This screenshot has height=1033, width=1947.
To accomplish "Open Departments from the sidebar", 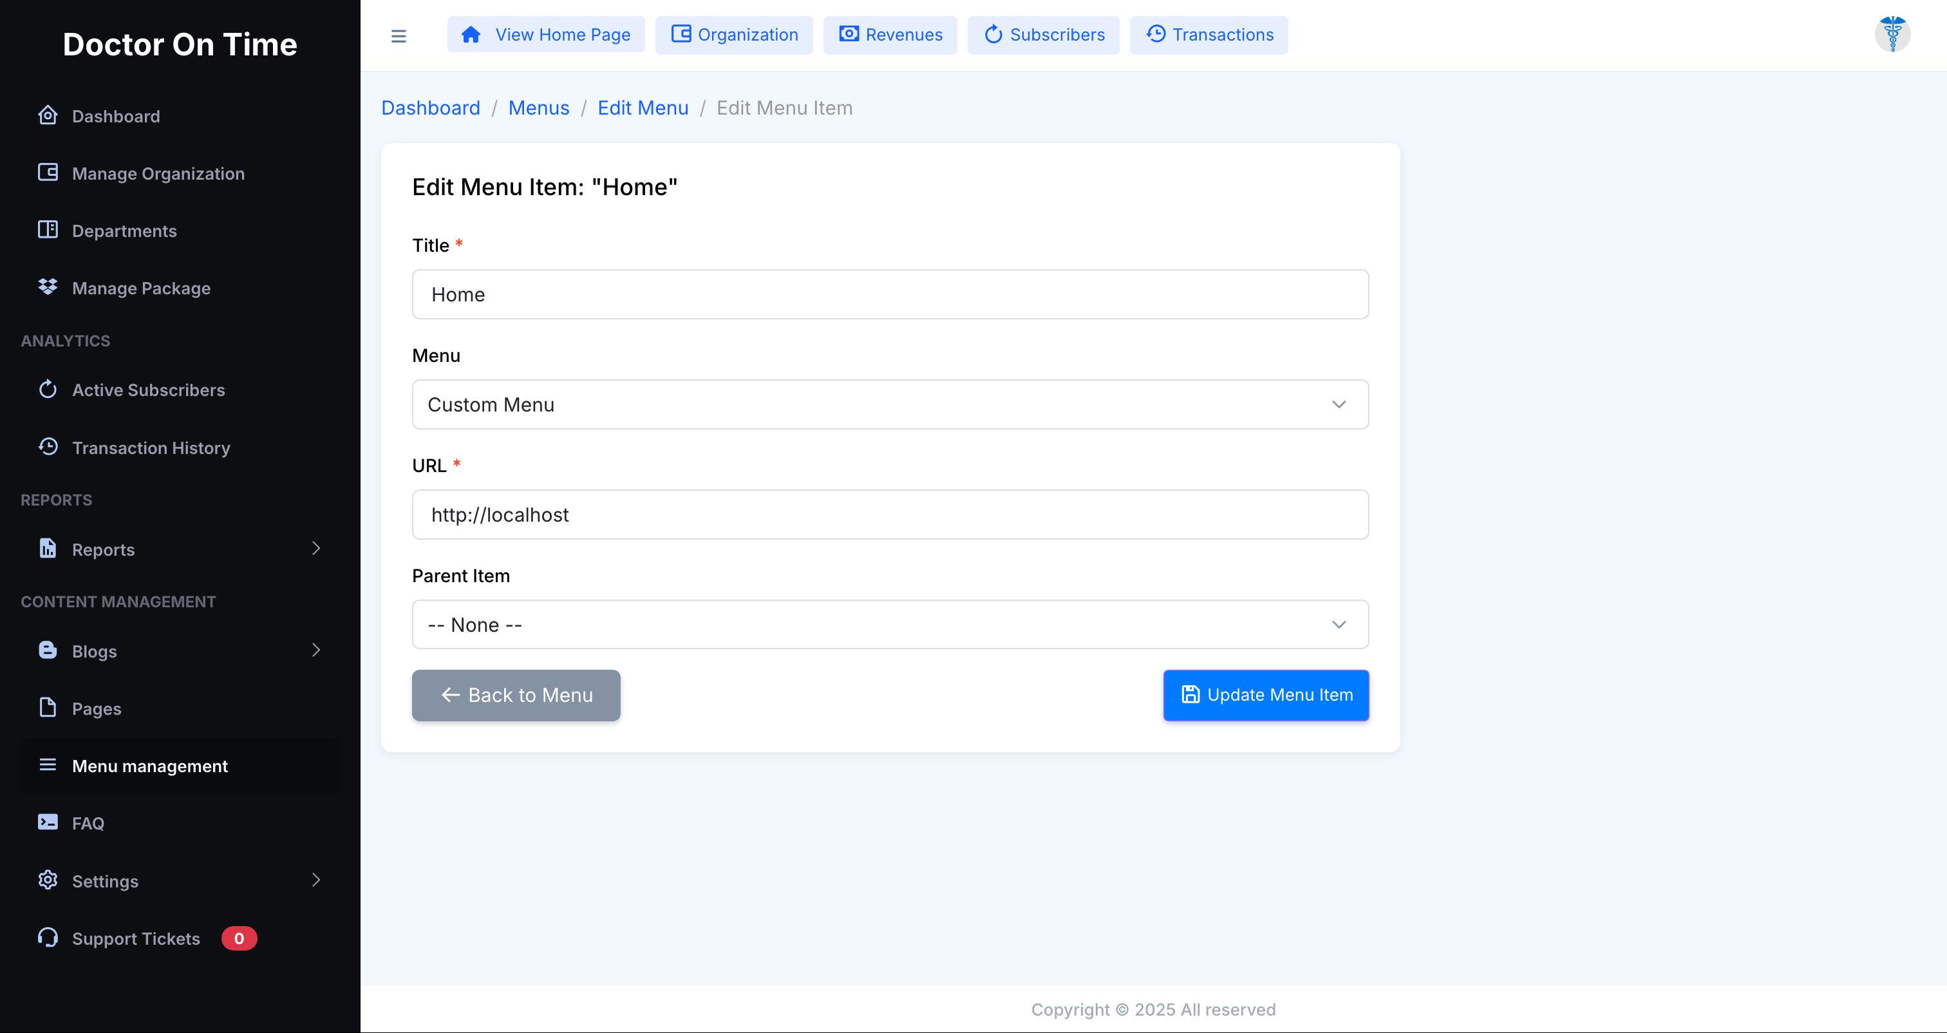I will pos(180,231).
